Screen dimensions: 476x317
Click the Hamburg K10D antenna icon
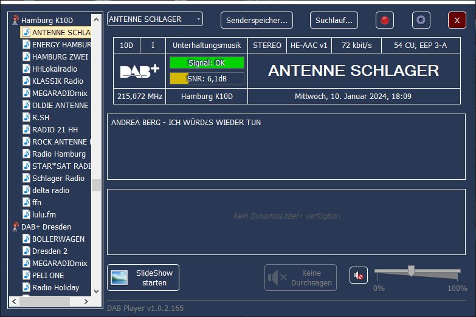[16, 20]
